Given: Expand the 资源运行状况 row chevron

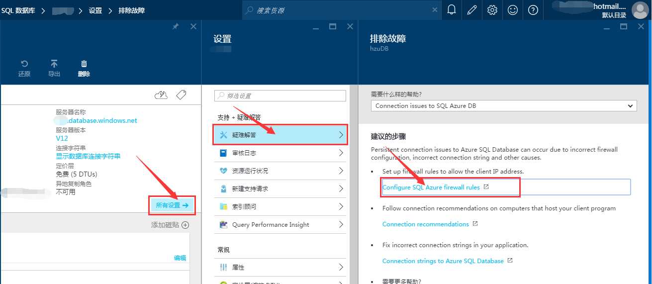Looking at the screenshot, I should 341,171.
